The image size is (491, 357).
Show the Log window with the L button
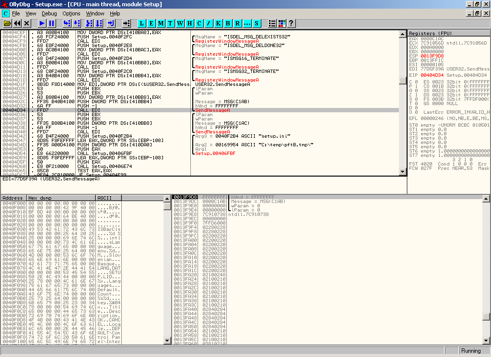[x=142, y=24]
